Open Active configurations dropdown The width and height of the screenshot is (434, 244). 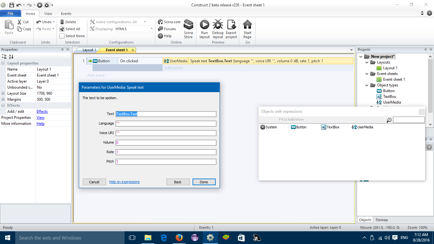point(145,22)
